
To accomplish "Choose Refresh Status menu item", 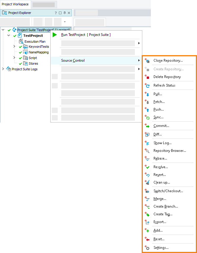I will [169, 85].
